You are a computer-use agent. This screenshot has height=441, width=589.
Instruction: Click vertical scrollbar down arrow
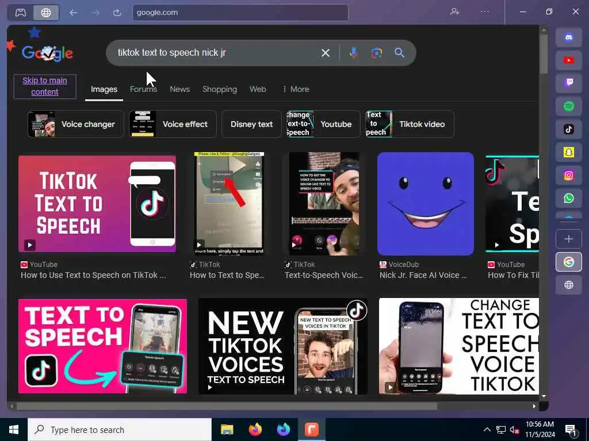(x=544, y=396)
